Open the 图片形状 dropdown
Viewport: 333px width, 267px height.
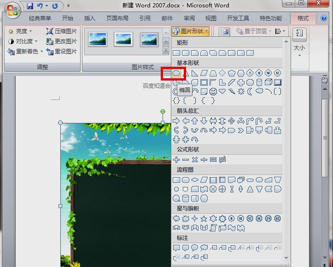click(190, 31)
